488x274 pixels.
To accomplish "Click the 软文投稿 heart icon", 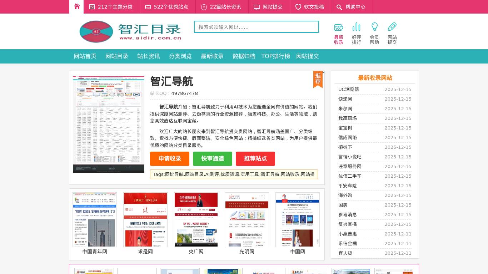I will coord(298,7).
